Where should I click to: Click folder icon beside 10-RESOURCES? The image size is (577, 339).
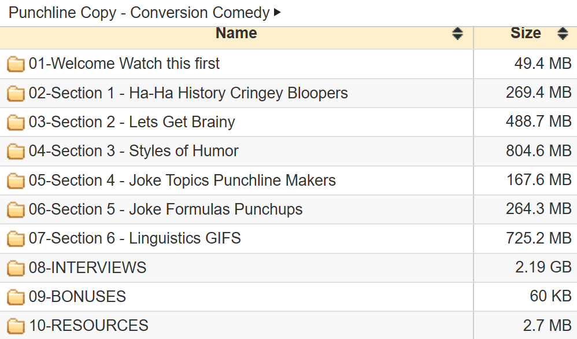pos(16,326)
